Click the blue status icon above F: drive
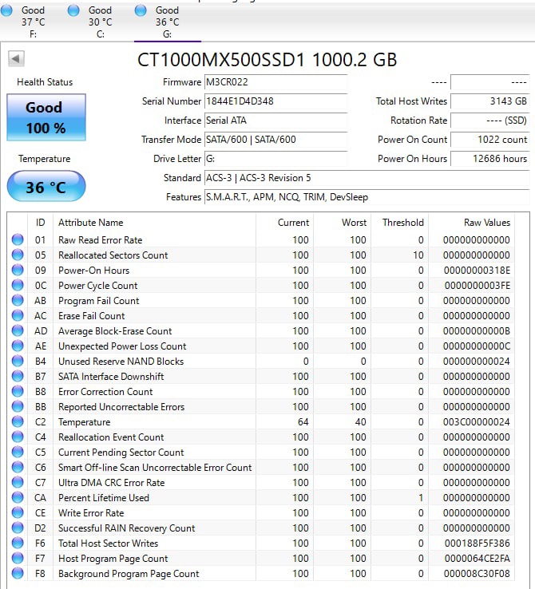The width and height of the screenshot is (535, 589). pyautogui.click(x=6, y=10)
